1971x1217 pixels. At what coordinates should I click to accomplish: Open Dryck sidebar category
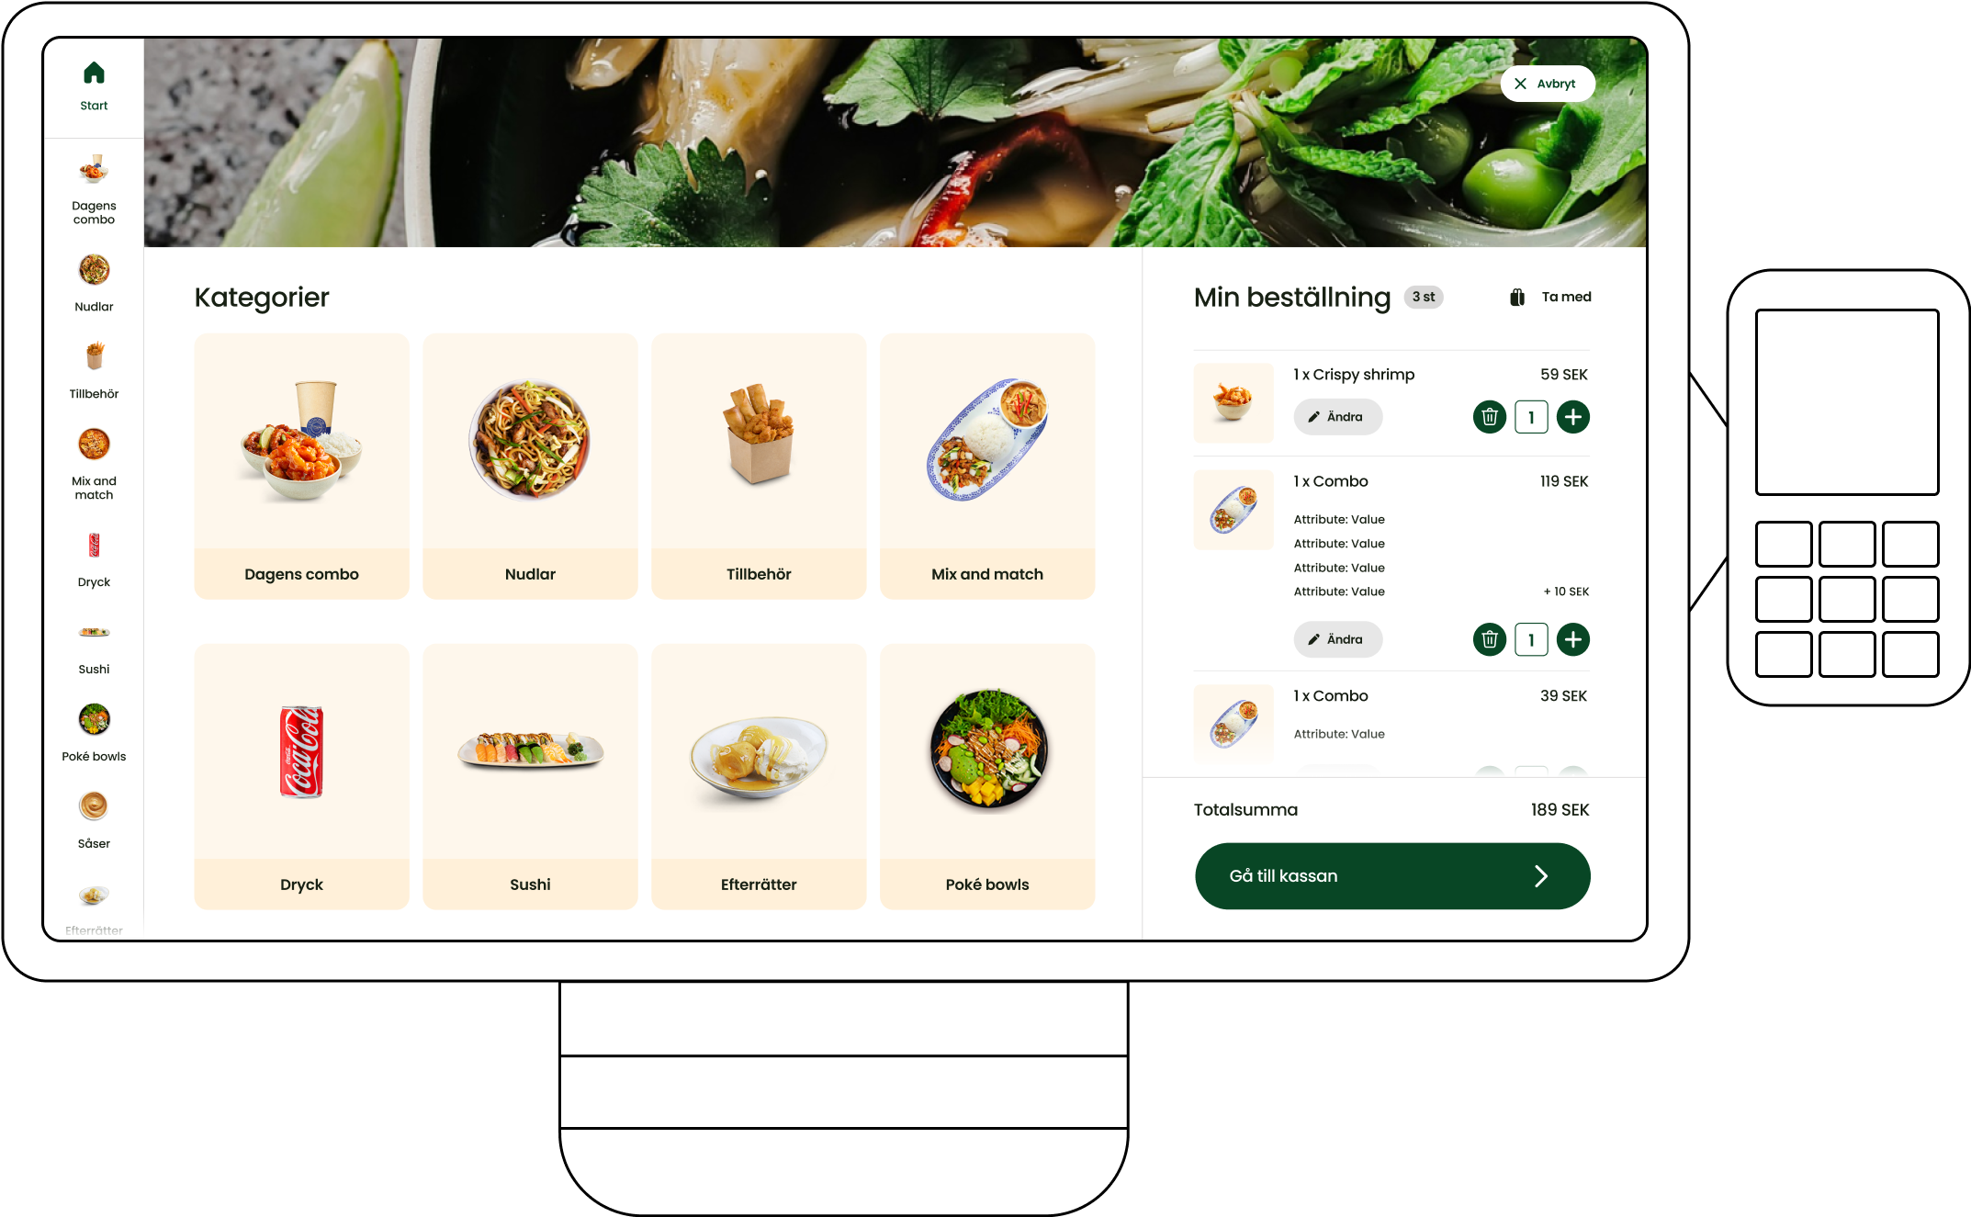pos(94,558)
